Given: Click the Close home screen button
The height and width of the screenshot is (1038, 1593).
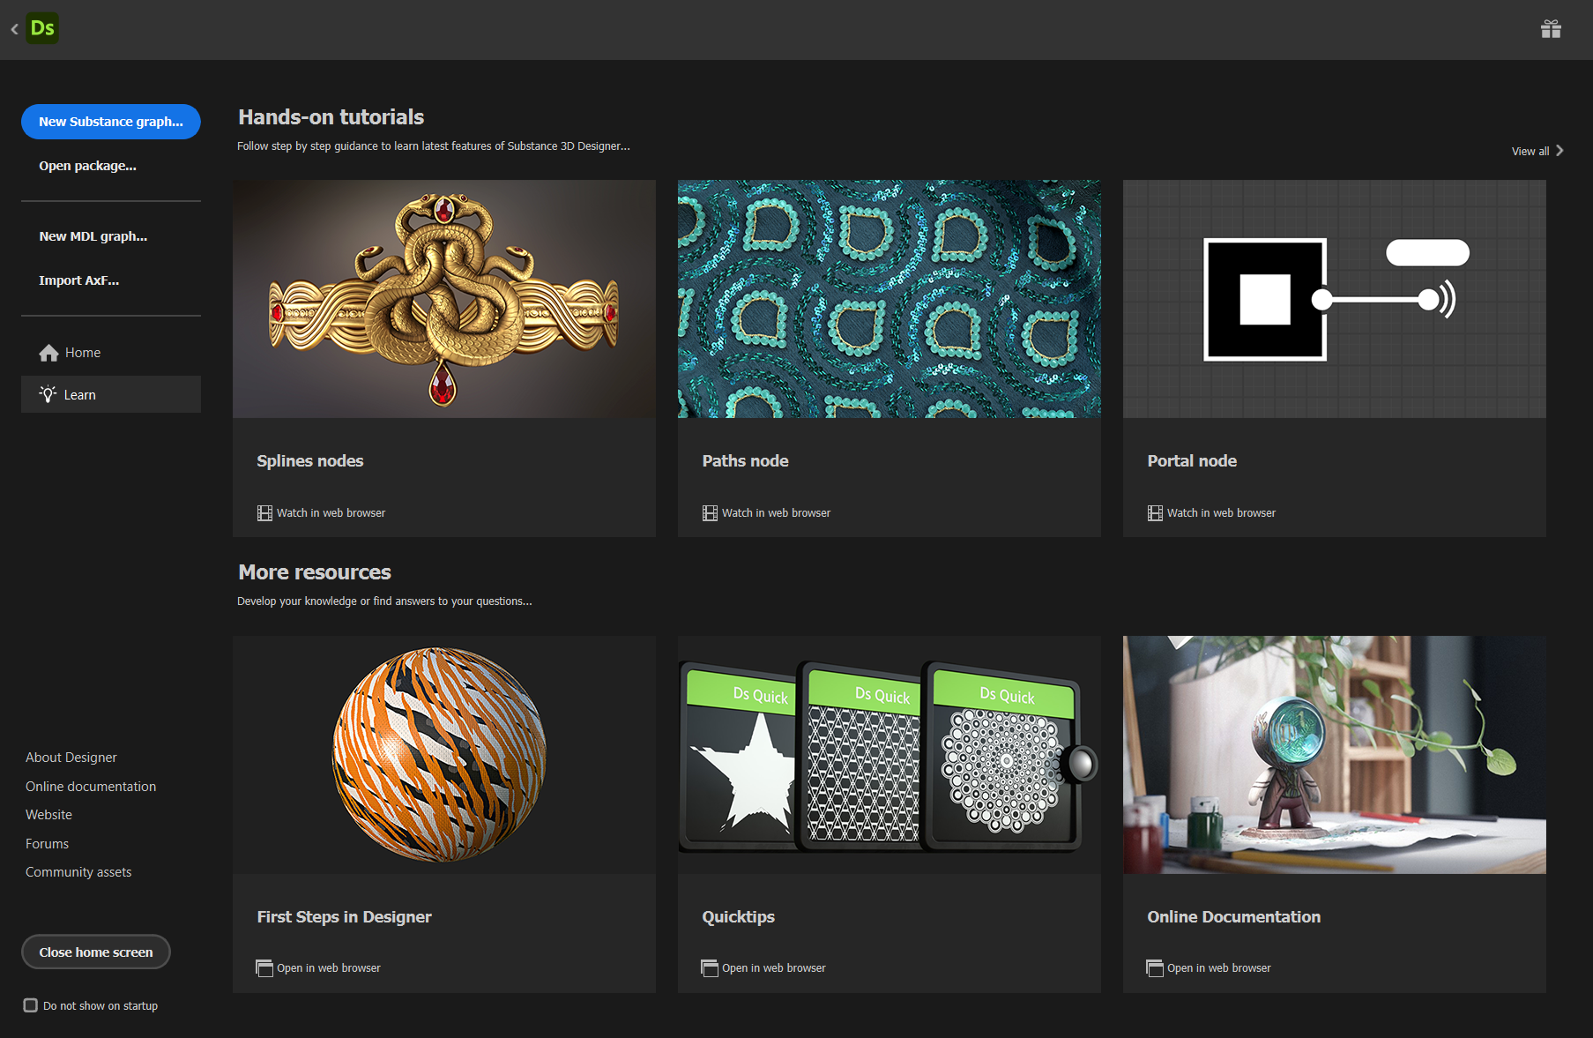Looking at the screenshot, I should coord(95,952).
